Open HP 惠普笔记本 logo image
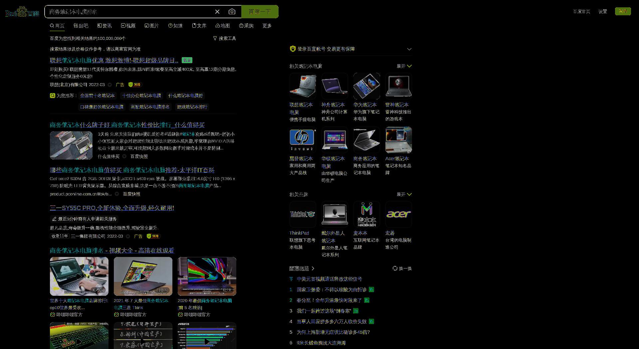The height and width of the screenshot is (349, 639). click(303, 140)
